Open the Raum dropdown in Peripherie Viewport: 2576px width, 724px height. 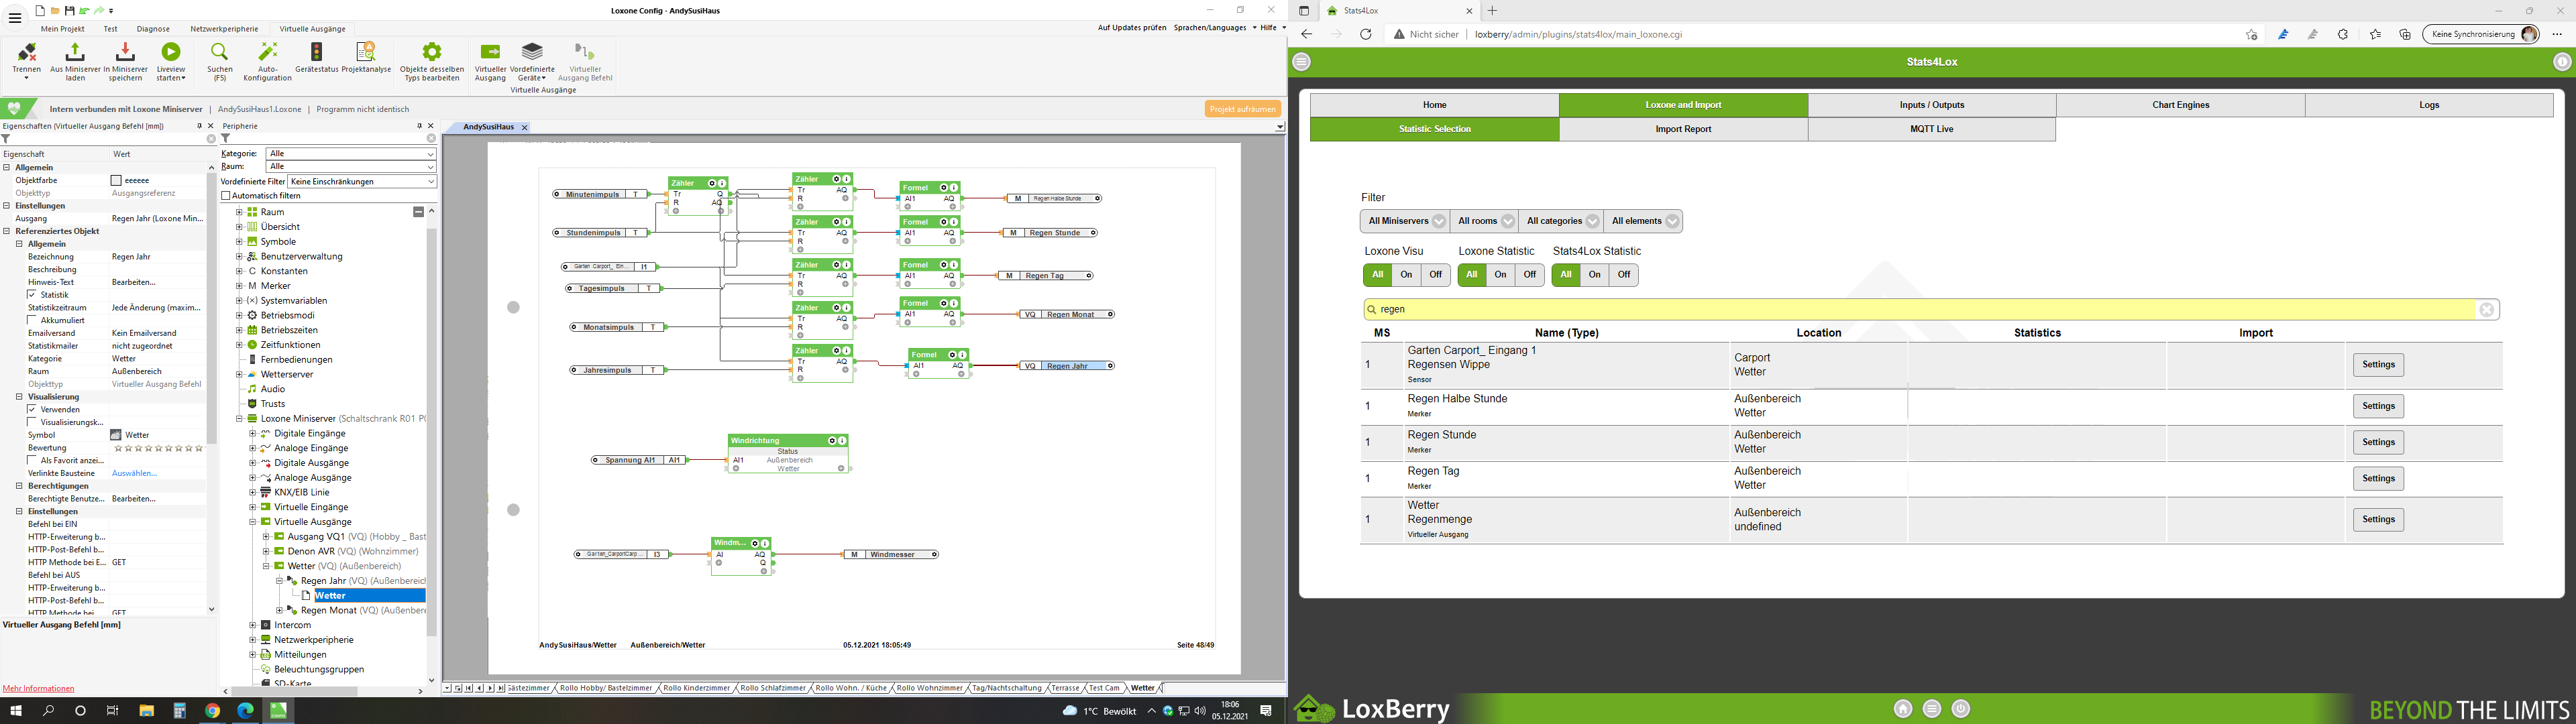pyautogui.click(x=351, y=167)
